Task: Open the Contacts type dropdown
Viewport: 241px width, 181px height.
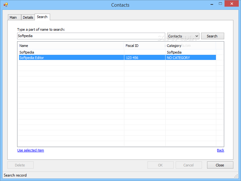Action: click(x=183, y=36)
